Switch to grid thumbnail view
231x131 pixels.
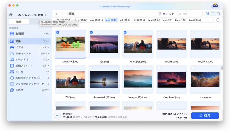click(207, 14)
